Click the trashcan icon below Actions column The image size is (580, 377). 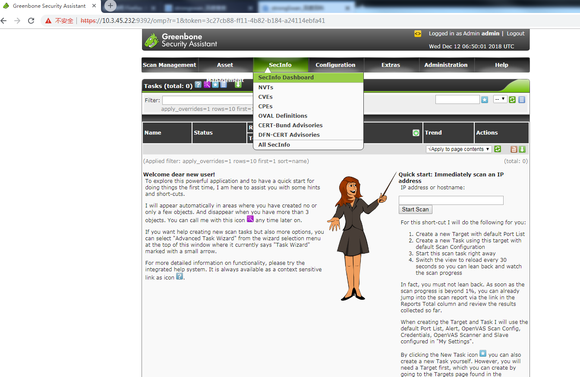click(514, 149)
